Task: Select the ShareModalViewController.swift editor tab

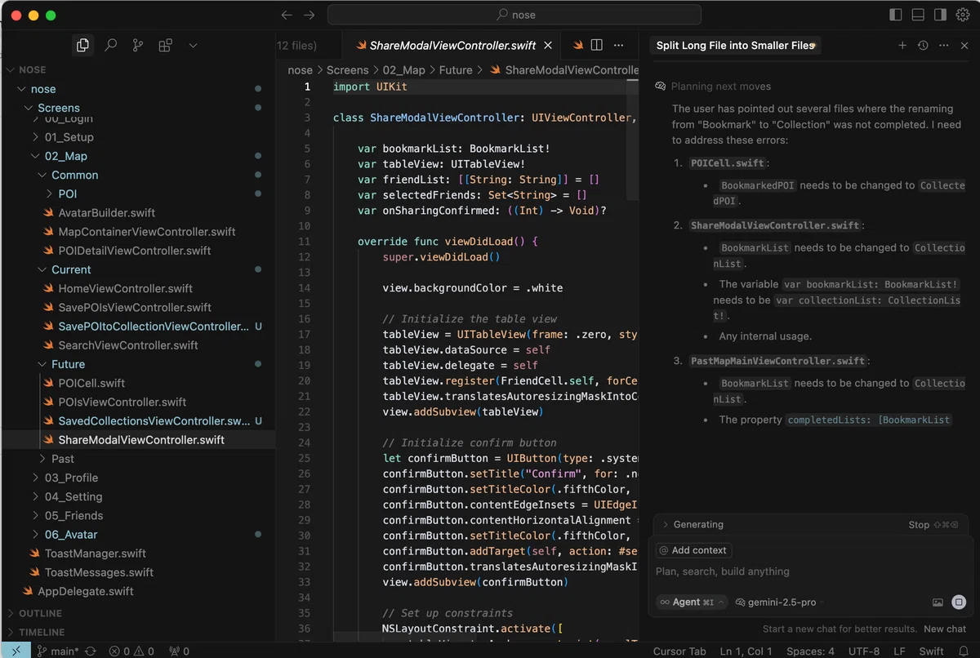Action: tap(452, 46)
